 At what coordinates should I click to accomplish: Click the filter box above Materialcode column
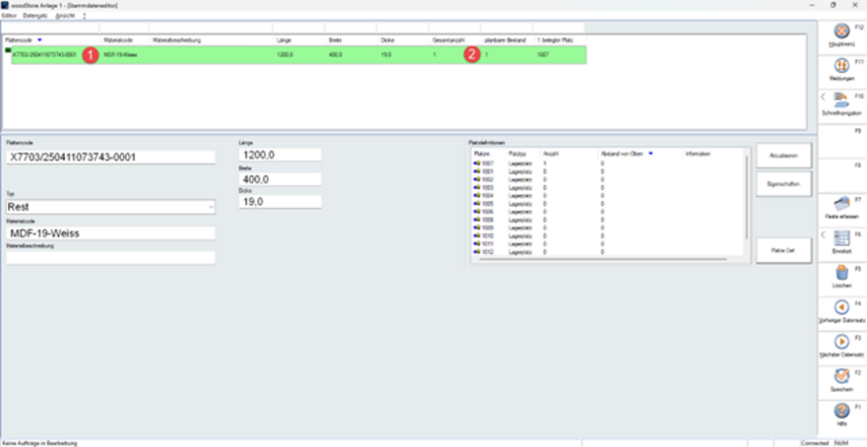[124, 28]
